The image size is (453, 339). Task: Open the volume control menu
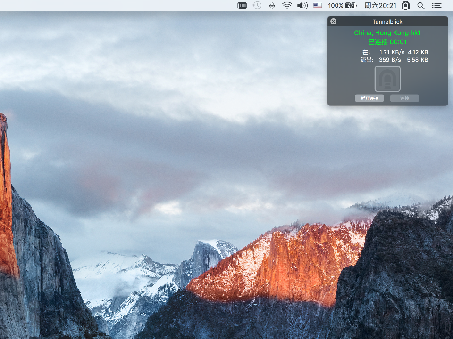pos(302,6)
